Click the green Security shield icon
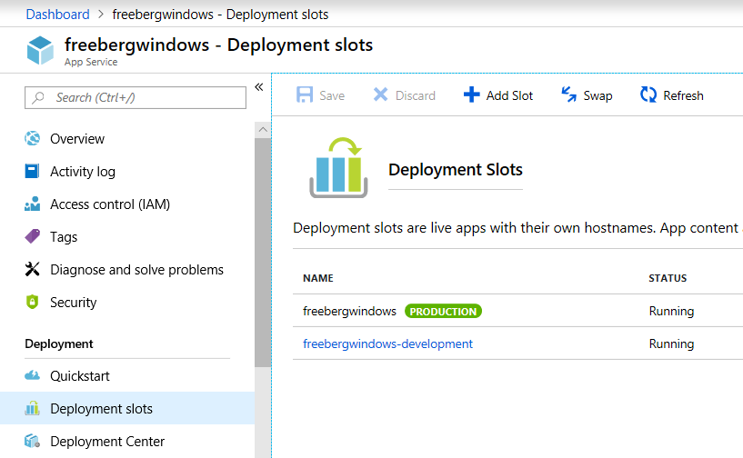The height and width of the screenshot is (458, 743). coord(32,302)
